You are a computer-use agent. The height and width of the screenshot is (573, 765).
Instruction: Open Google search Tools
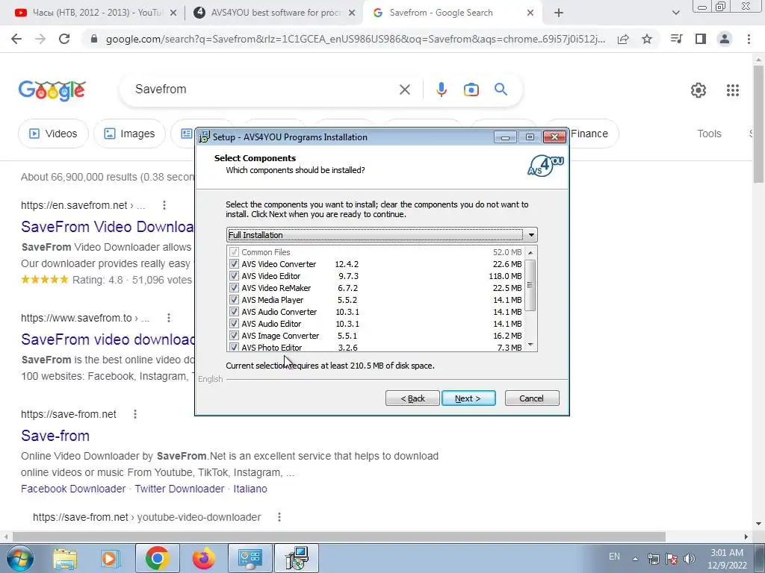[709, 134]
